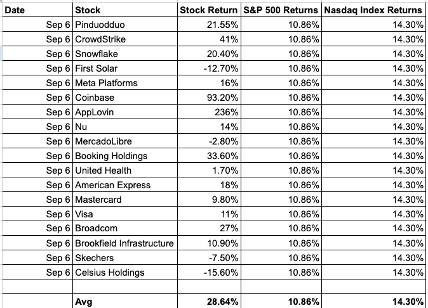Select the Stock column header cell

(125, 10)
